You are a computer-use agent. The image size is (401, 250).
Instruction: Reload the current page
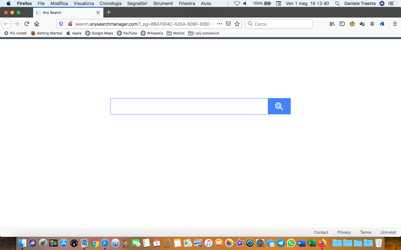pos(27,24)
